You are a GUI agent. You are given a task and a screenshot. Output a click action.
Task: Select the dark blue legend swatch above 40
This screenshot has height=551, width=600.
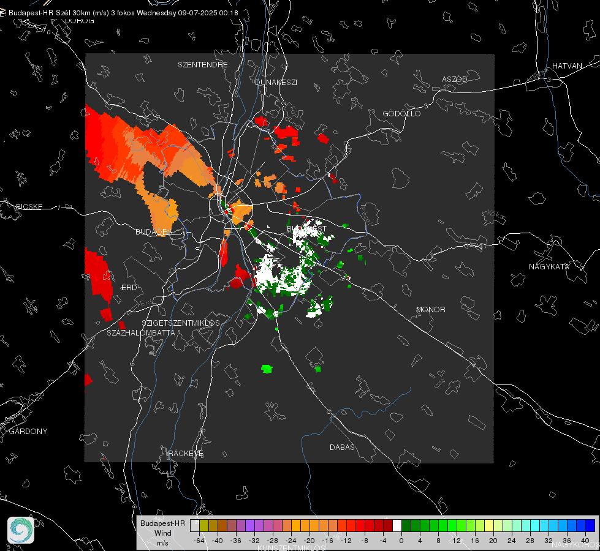(x=590, y=525)
